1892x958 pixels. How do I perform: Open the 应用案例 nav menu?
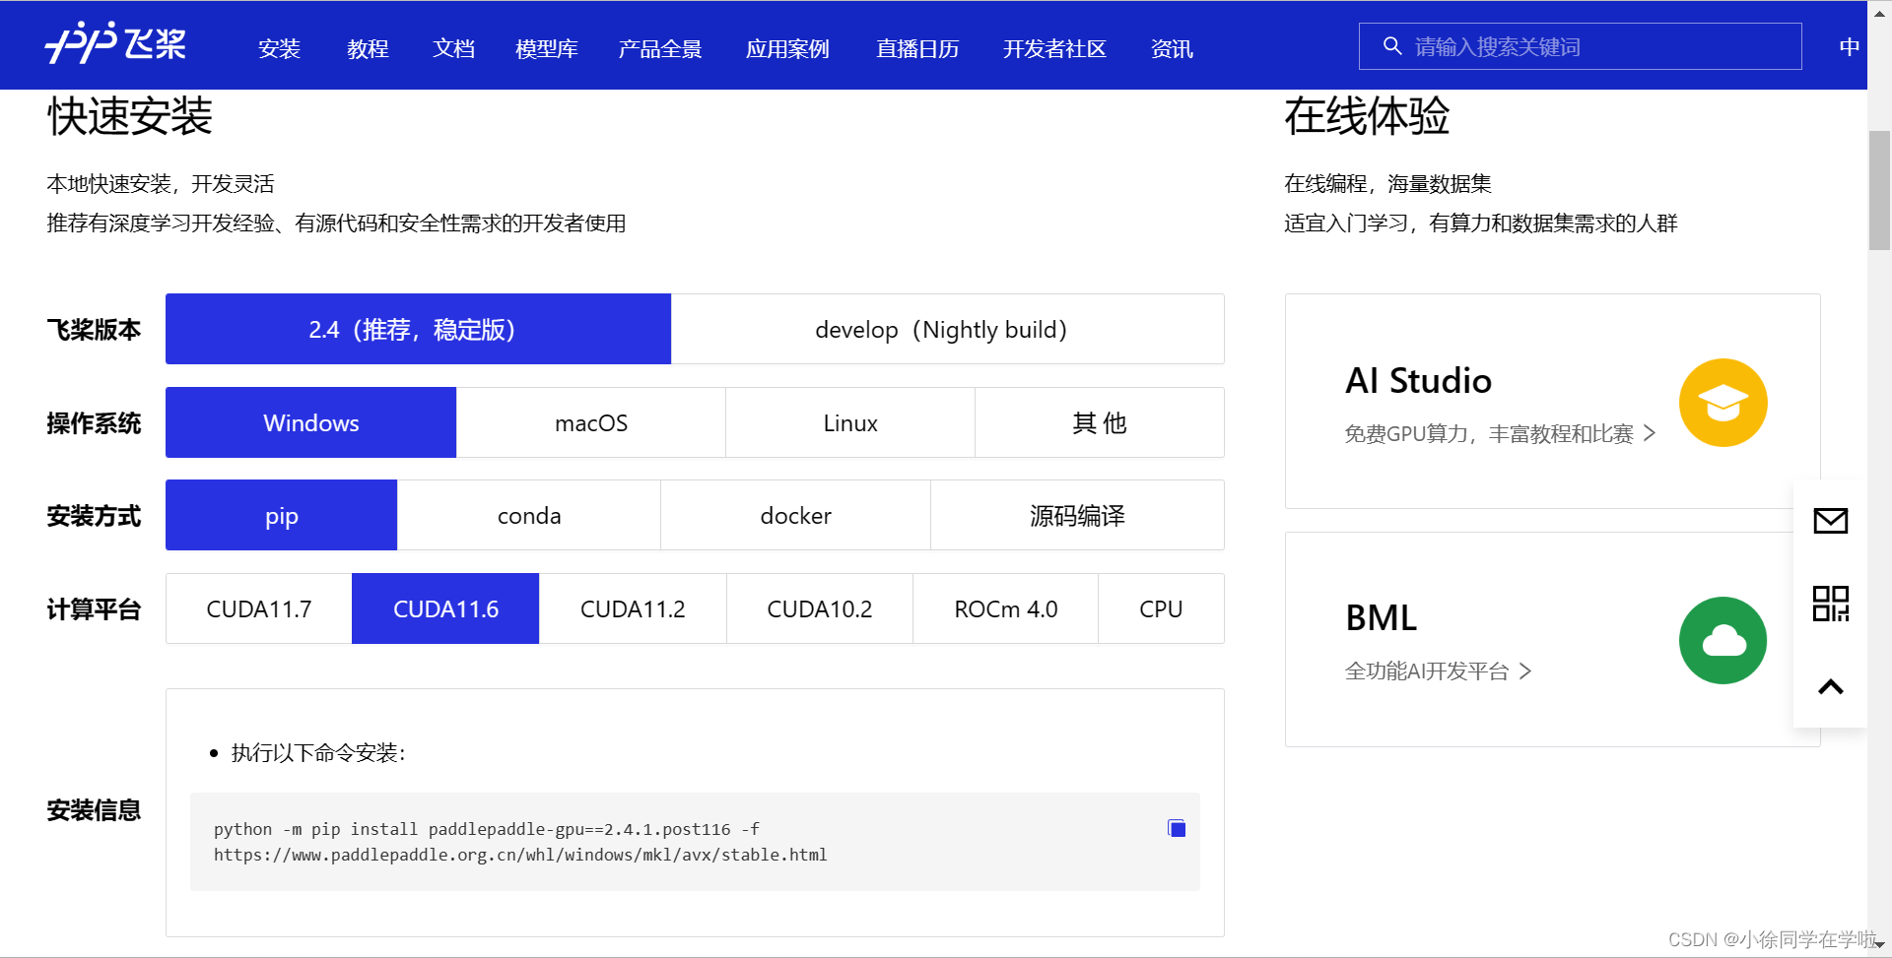coord(787,48)
